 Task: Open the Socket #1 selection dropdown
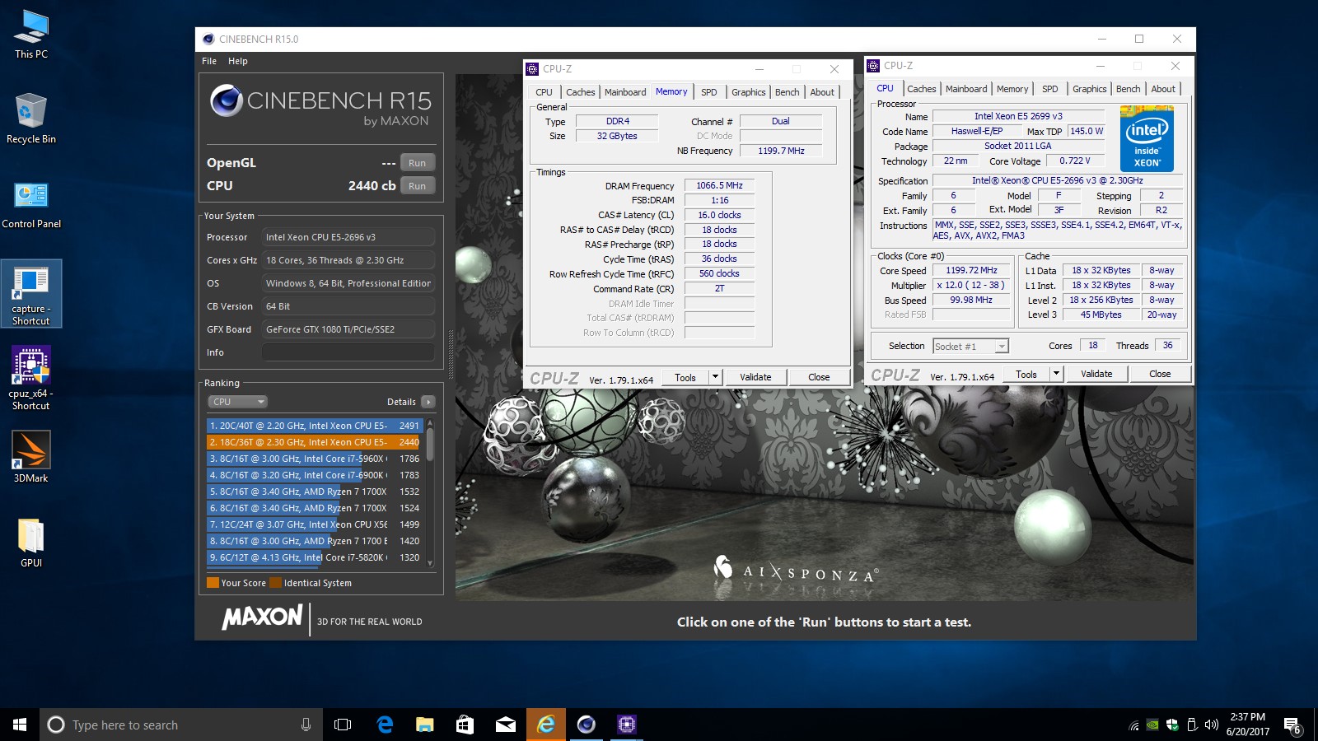click(x=970, y=347)
